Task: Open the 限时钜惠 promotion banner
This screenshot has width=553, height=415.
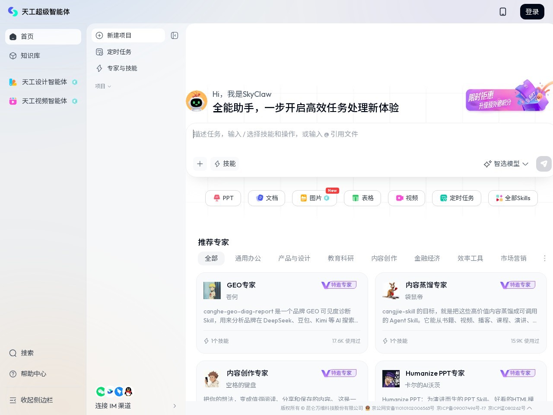Action: point(509,96)
